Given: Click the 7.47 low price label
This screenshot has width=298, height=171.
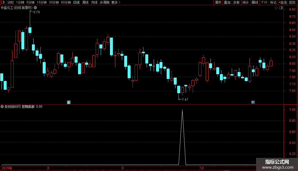Looking at the screenshot, I should tap(185, 99).
